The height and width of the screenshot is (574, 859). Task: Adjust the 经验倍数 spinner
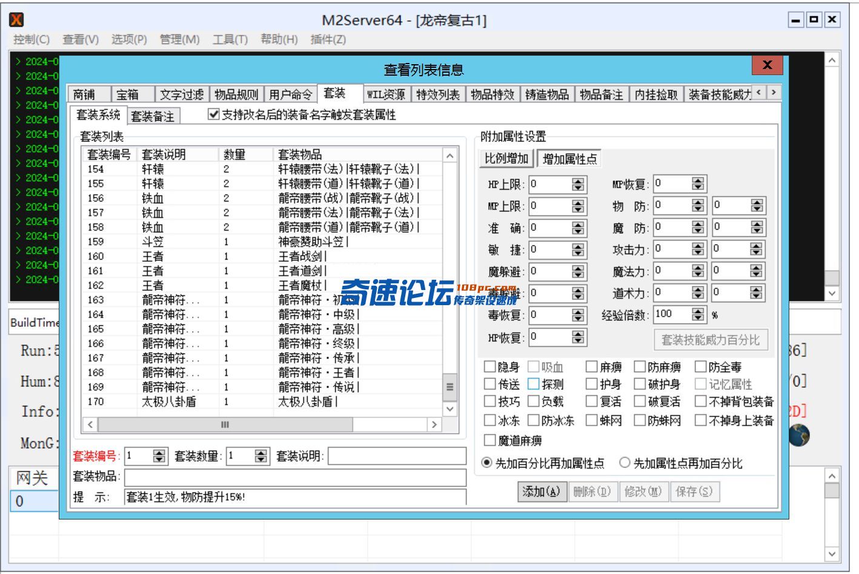698,314
